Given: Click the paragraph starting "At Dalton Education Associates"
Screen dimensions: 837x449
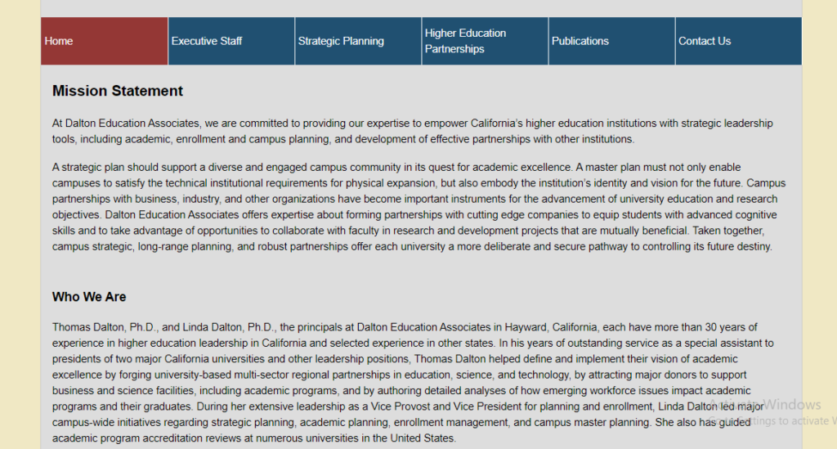Looking at the screenshot, I should (x=412, y=131).
